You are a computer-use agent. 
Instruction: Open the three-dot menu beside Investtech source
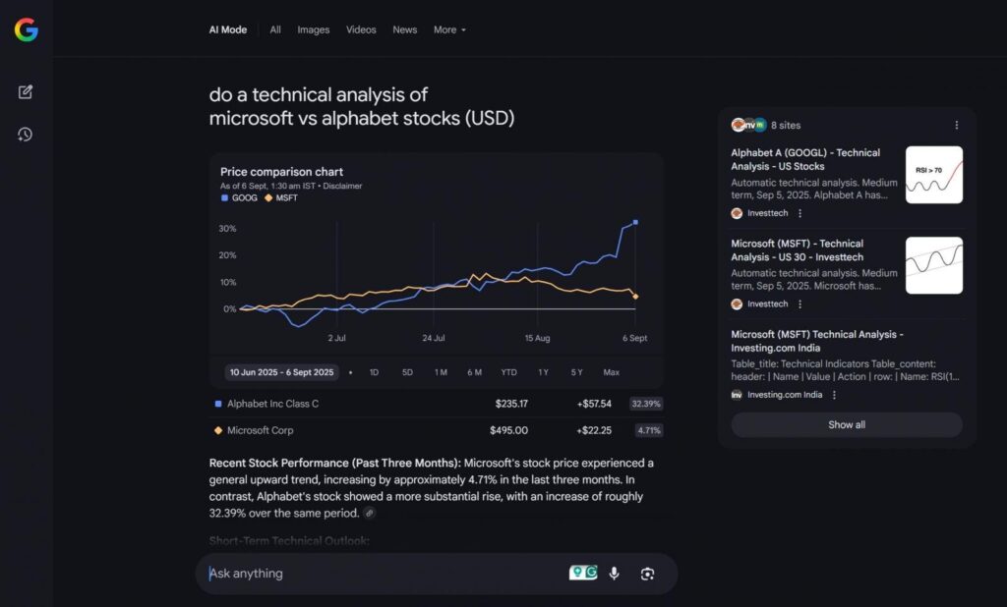click(x=800, y=213)
